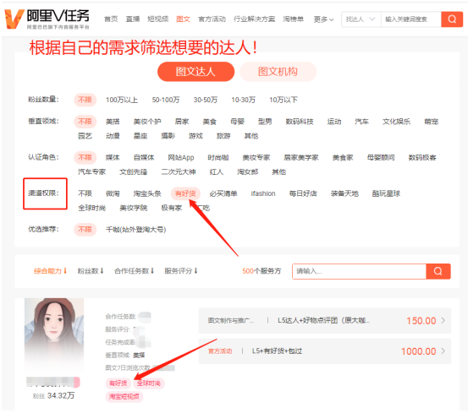
Task: Sort by 综合能力
Action: click(x=50, y=271)
